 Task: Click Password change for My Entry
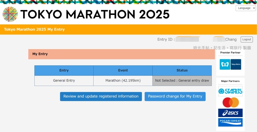click(175, 96)
